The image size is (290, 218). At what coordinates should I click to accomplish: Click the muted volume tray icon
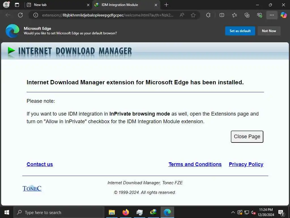point(253,212)
